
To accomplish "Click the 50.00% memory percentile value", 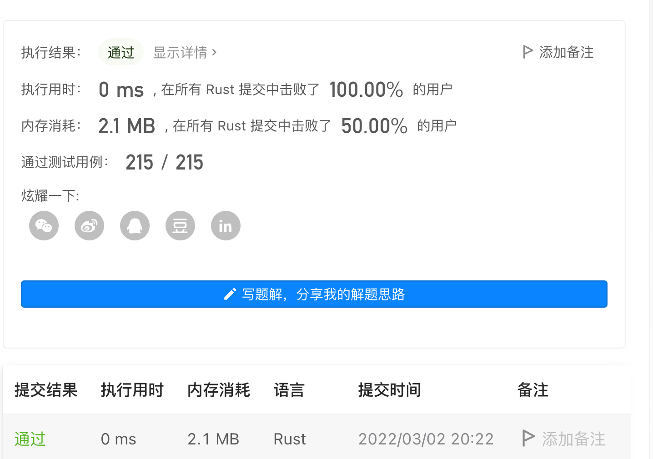I will coord(374,126).
